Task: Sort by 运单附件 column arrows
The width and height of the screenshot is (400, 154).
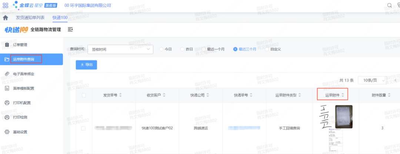Action: [x=343, y=96]
